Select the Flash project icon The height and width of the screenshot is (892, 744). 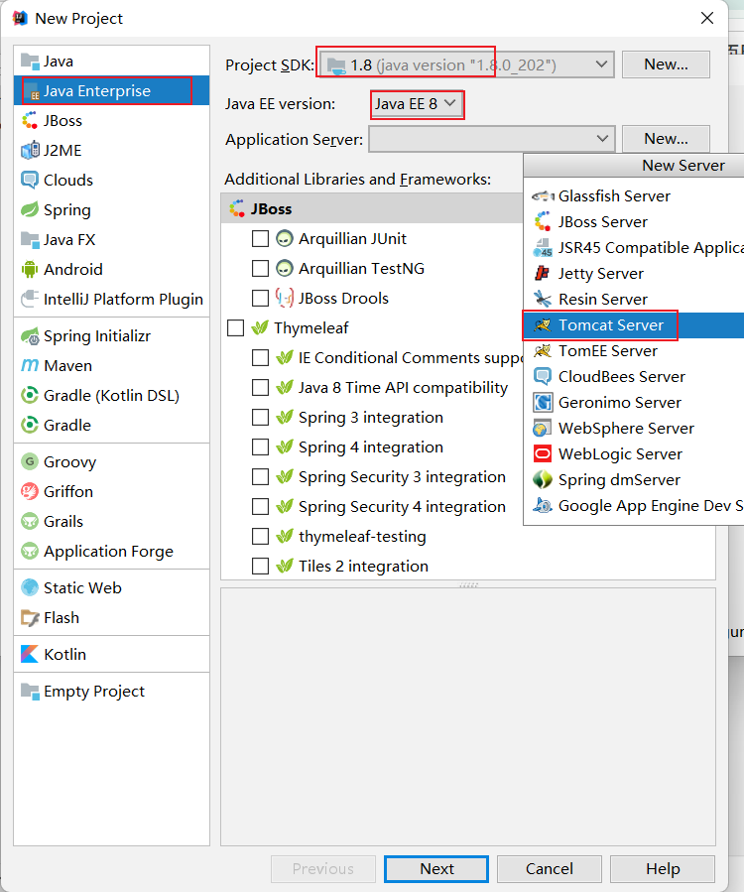point(30,618)
